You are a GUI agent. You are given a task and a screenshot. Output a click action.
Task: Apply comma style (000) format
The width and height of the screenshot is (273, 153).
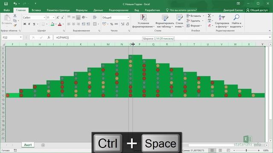116,24
